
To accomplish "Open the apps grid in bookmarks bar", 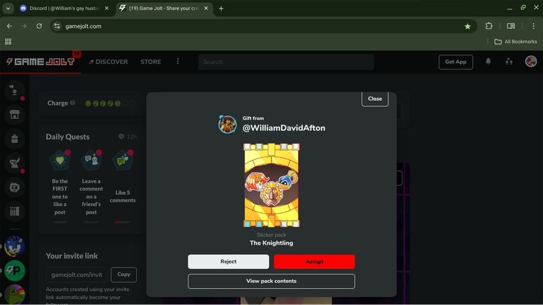I will coord(8,42).
